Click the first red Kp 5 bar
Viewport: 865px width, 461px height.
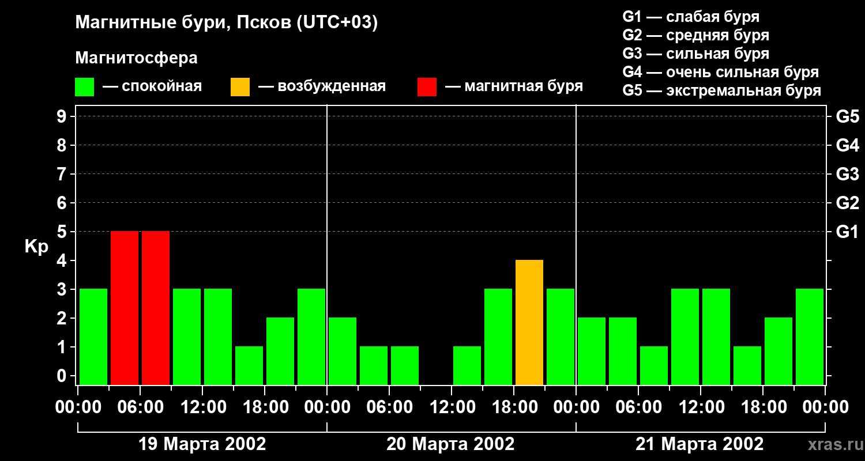125,308
